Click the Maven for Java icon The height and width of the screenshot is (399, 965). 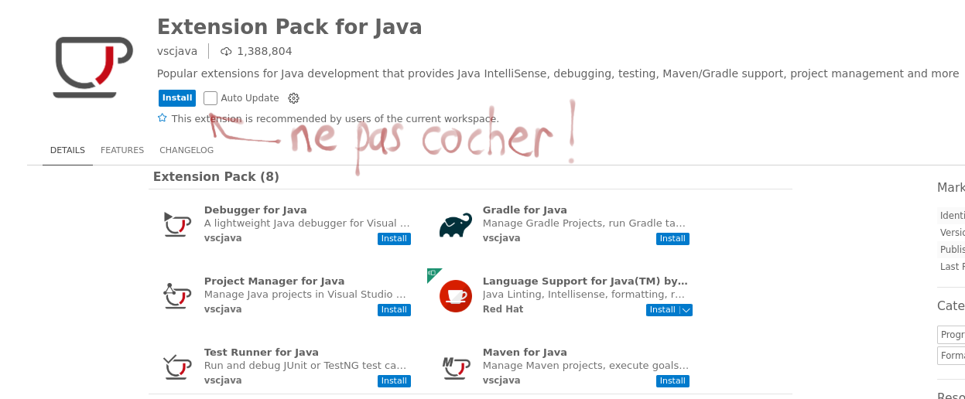[x=455, y=367]
